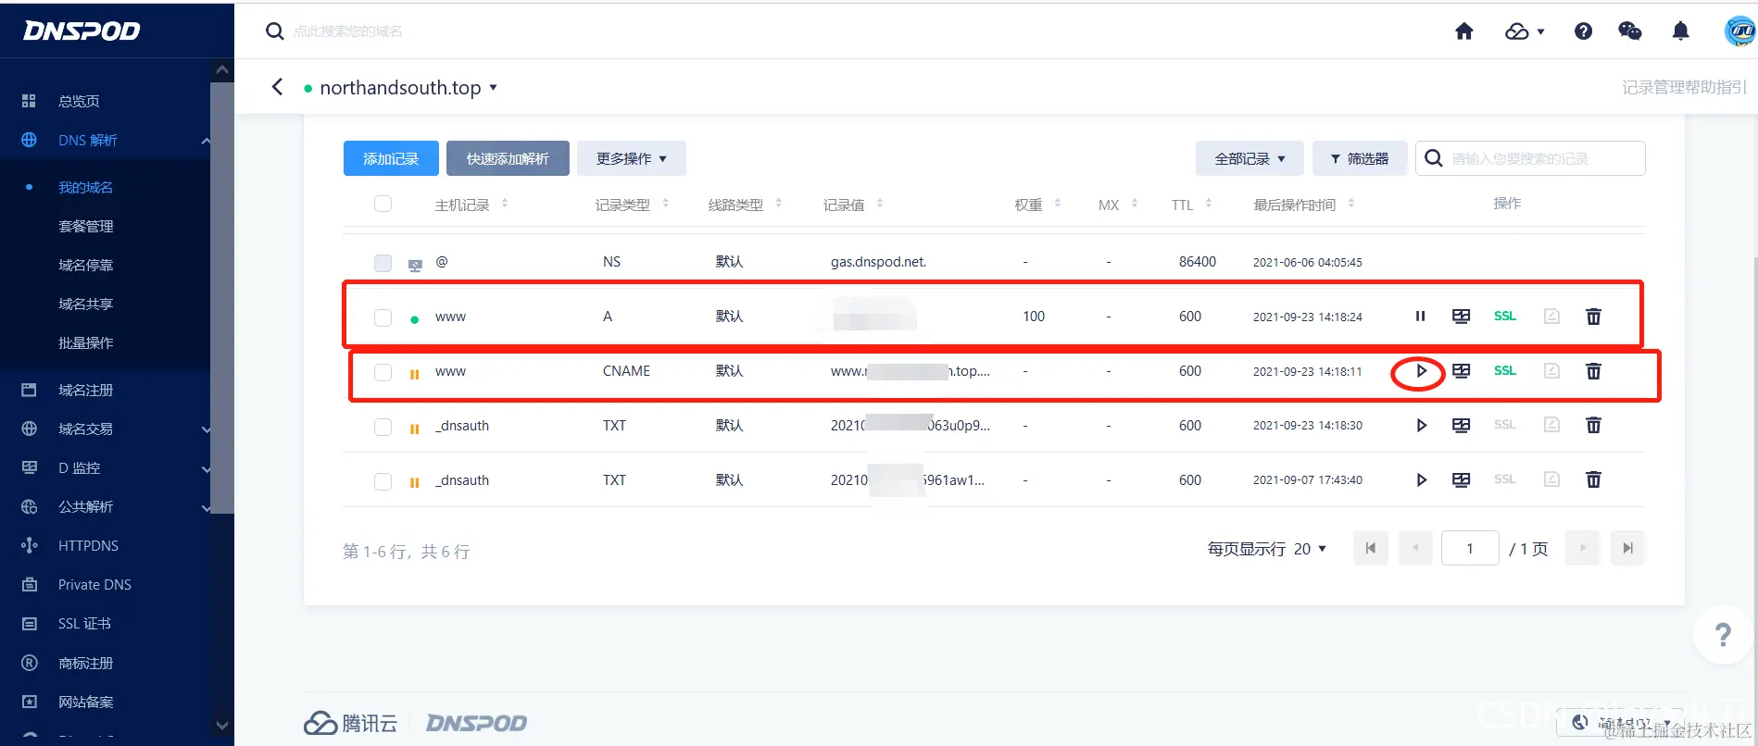Toggle the select-all records checkbox
Image resolution: width=1758 pixels, height=746 pixels.
[383, 204]
